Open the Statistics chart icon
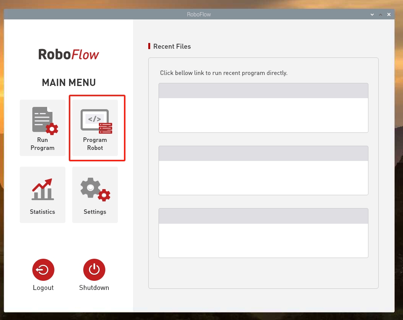Image resolution: width=403 pixels, height=320 pixels. click(43, 189)
